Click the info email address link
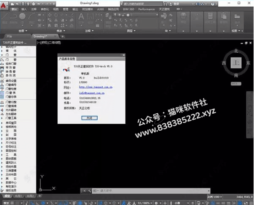The height and width of the screenshot is (205, 254). pos(92,93)
